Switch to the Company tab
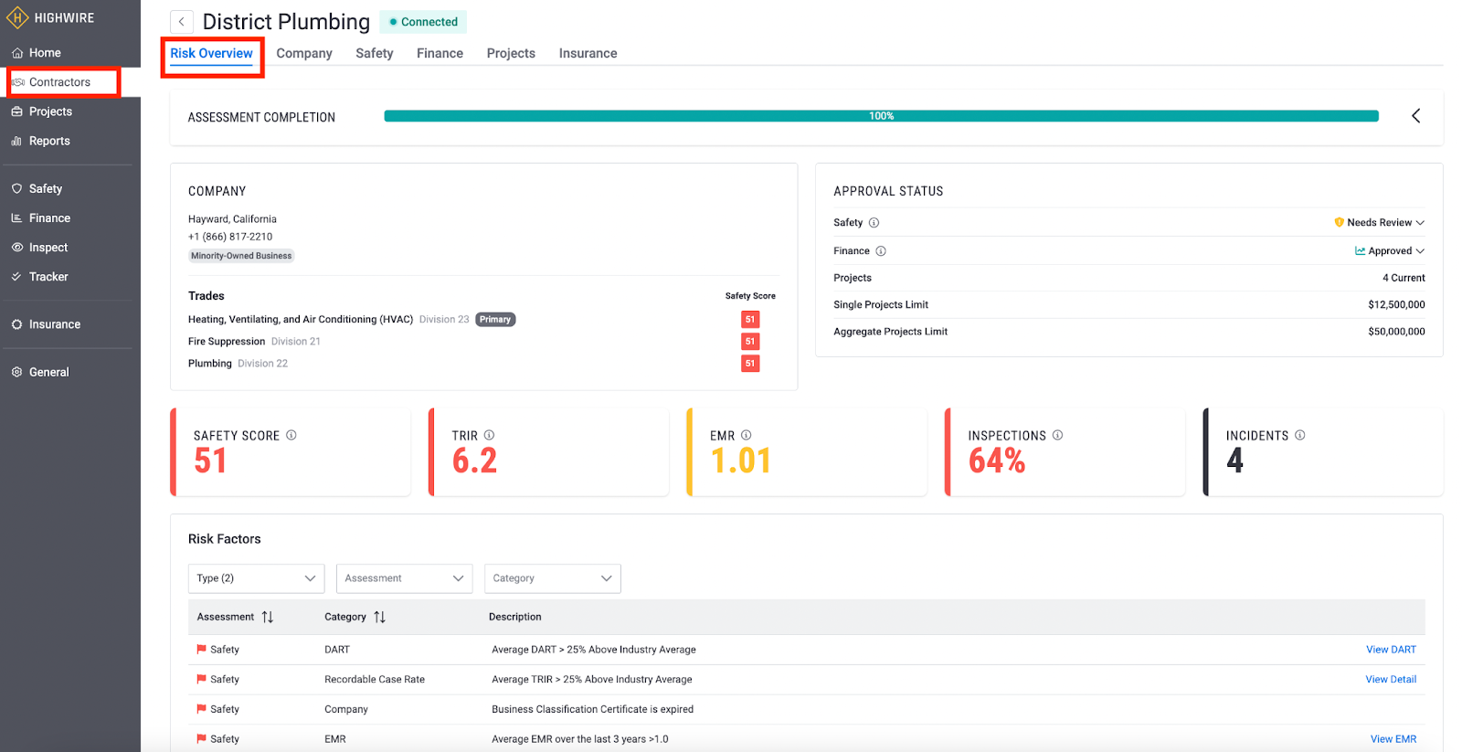The image size is (1462, 752). click(x=304, y=53)
